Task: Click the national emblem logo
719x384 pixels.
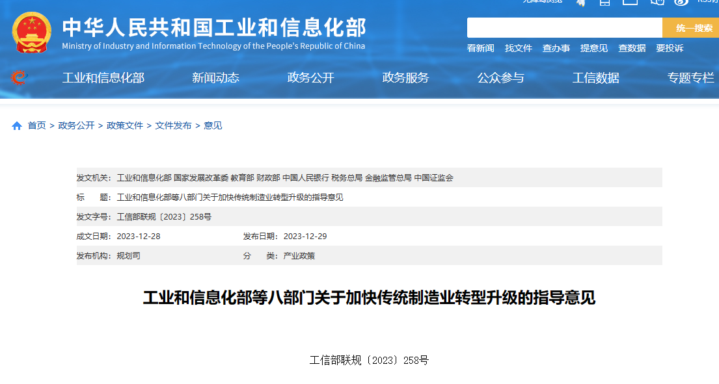Action: point(32,32)
